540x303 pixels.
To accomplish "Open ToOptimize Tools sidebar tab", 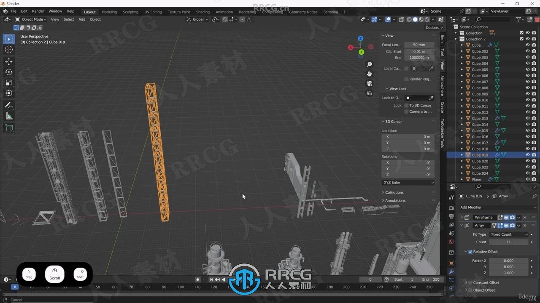I will (x=442, y=133).
